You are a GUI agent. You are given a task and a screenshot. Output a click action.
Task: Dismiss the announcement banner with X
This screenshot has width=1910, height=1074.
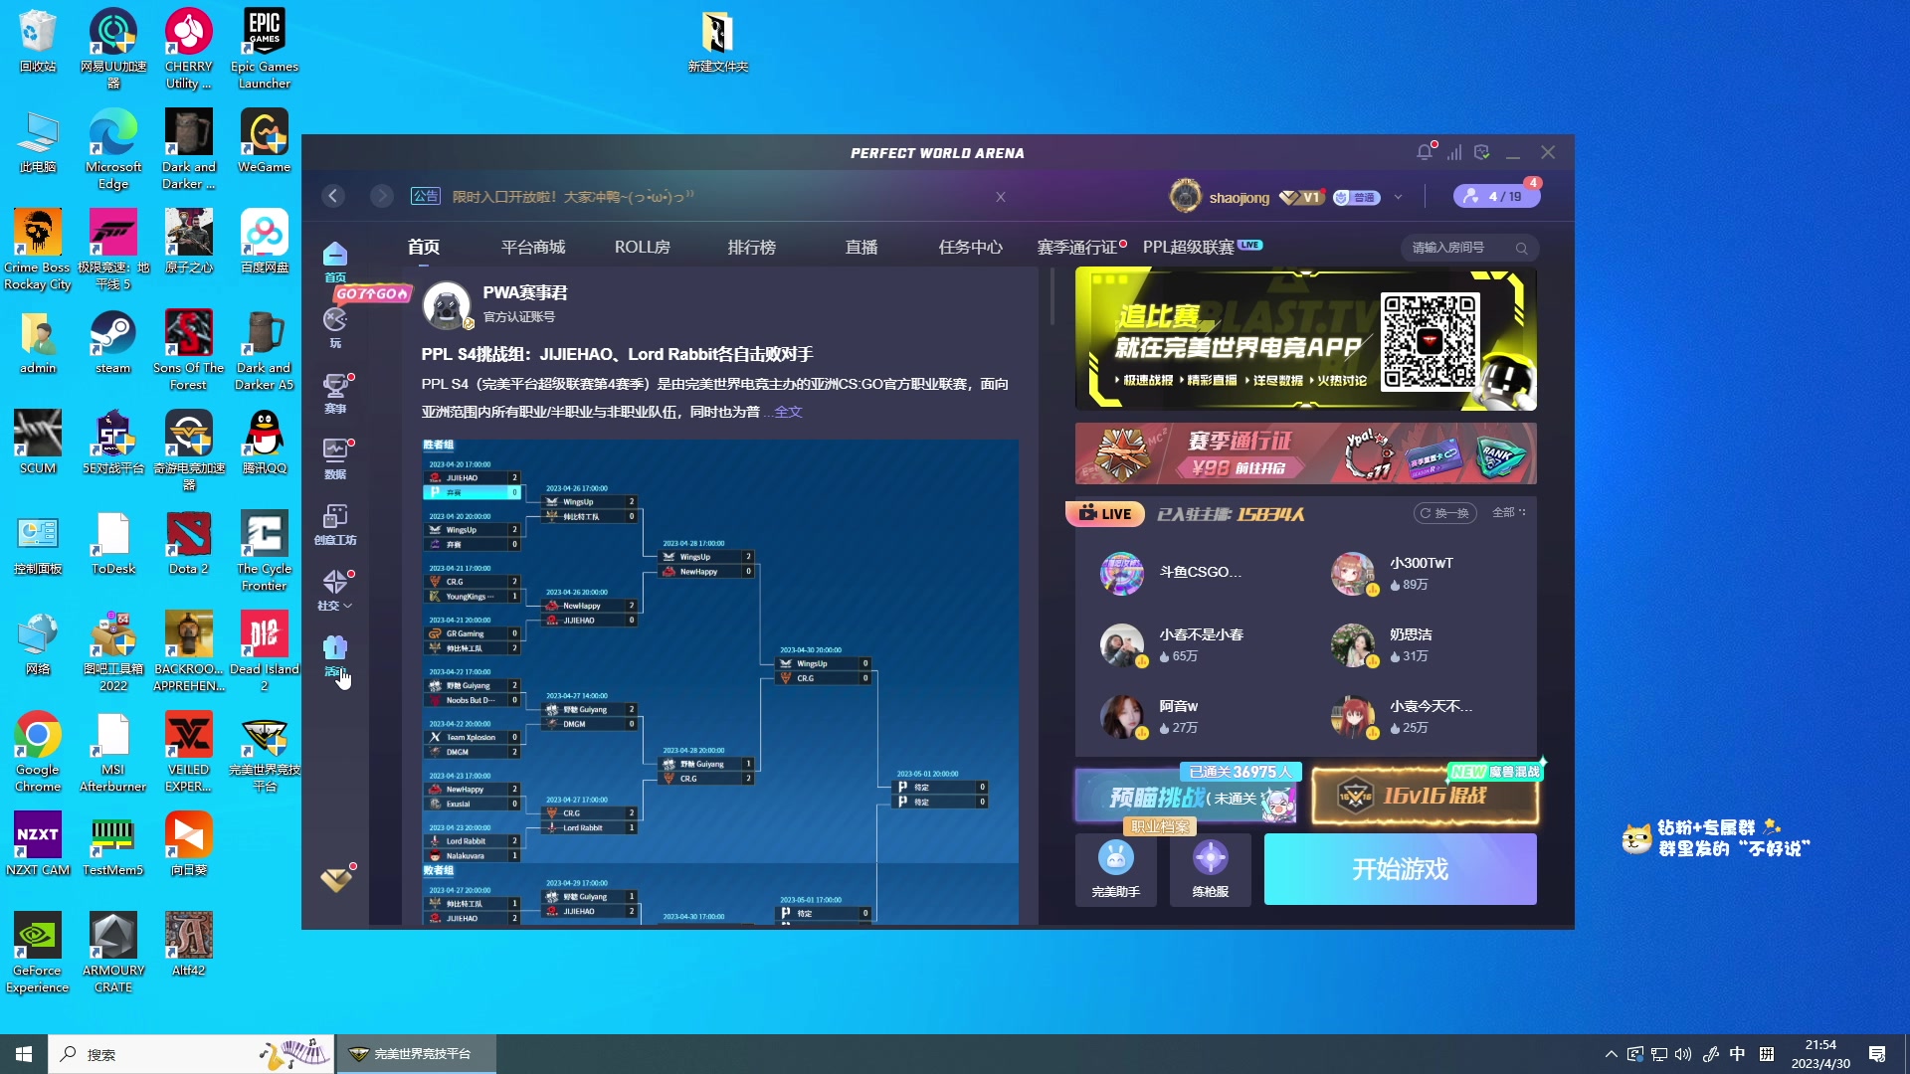click(1001, 197)
